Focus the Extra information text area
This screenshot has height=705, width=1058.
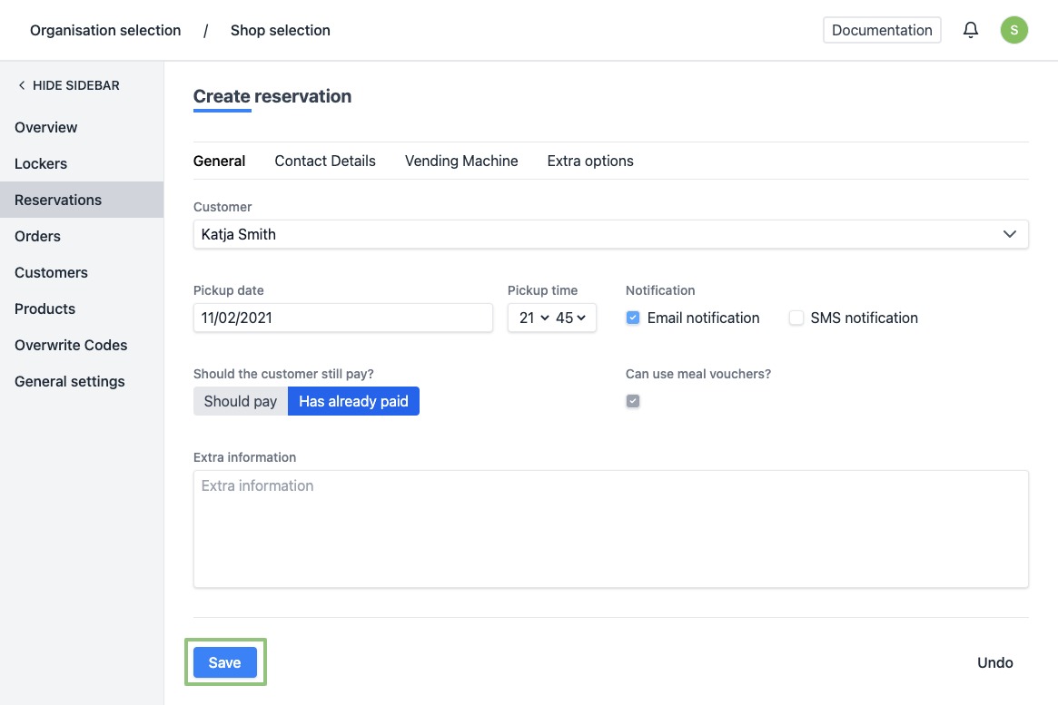(610, 528)
